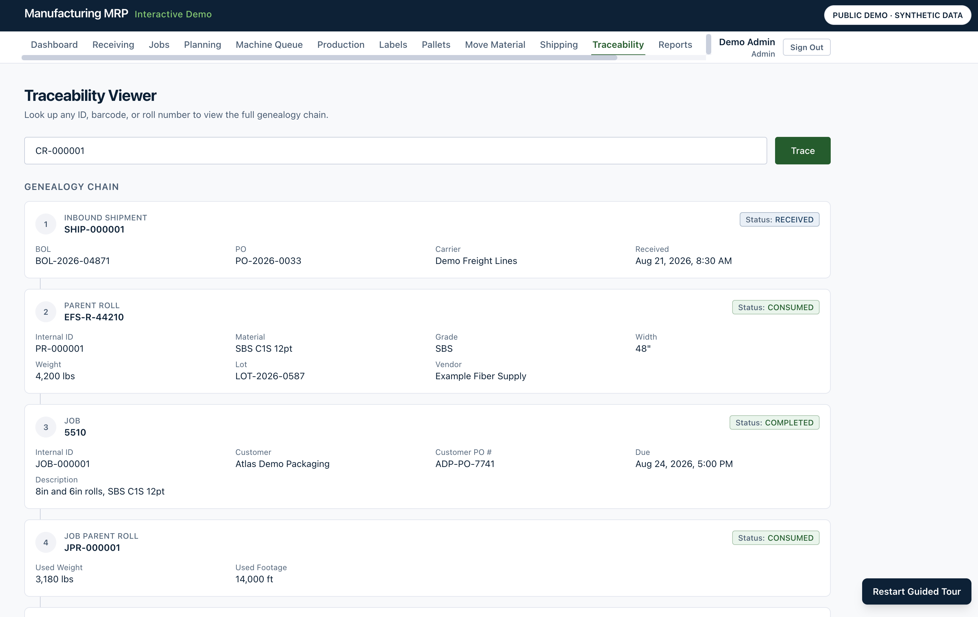Open the Move Material tab
Image resolution: width=978 pixels, height=617 pixels.
pos(495,45)
